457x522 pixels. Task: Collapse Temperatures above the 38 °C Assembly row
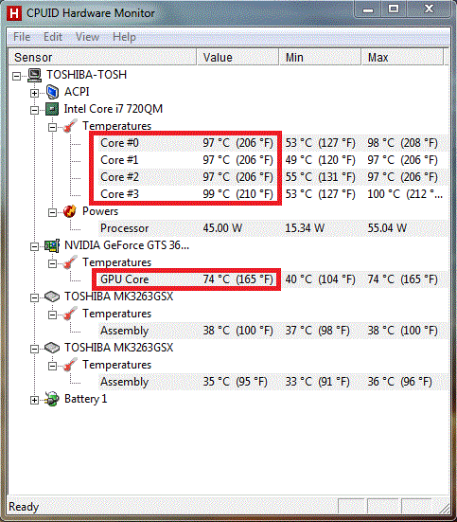coord(52,315)
